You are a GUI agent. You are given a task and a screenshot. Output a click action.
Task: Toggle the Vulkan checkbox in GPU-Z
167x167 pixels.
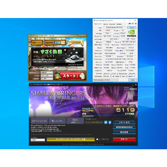(104, 76)
